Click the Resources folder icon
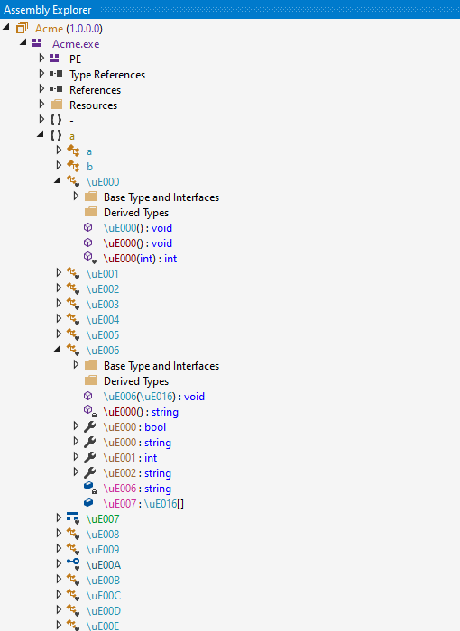 coord(57,105)
